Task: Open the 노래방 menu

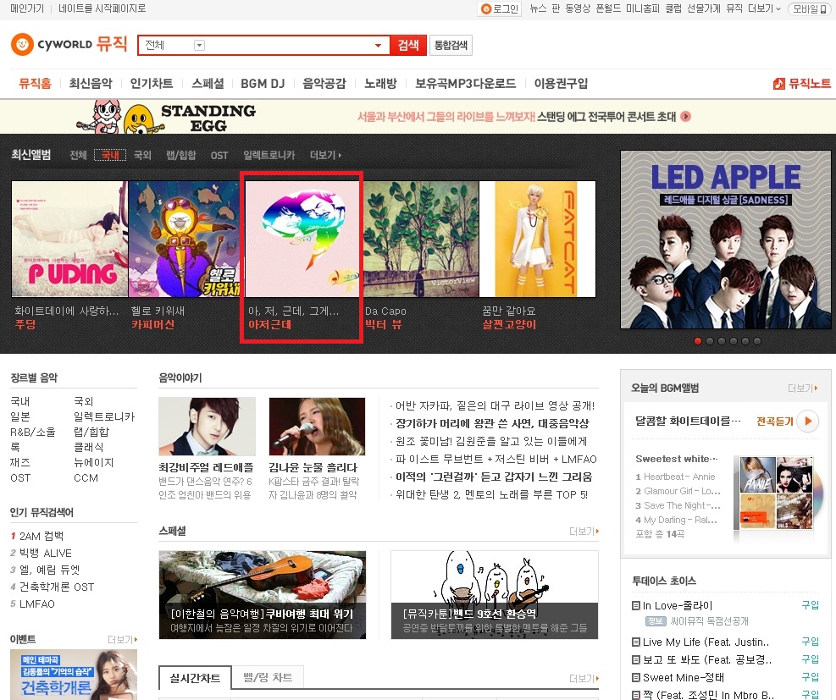Action: 380,84
